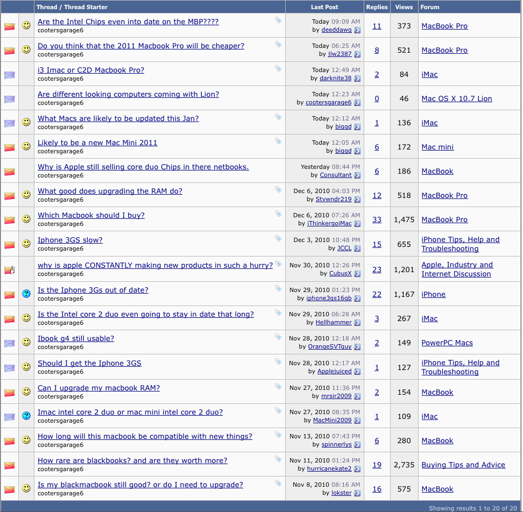Viewport: 523px width, 512px height.
Task: Open thread 'Should I get the Iphone 3GS'
Action: pos(89,364)
